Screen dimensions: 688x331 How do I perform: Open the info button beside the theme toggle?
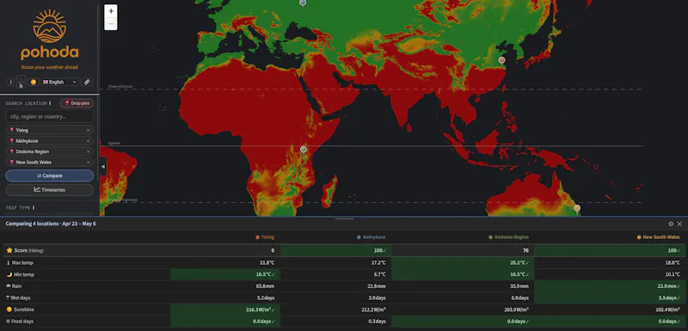click(11, 82)
